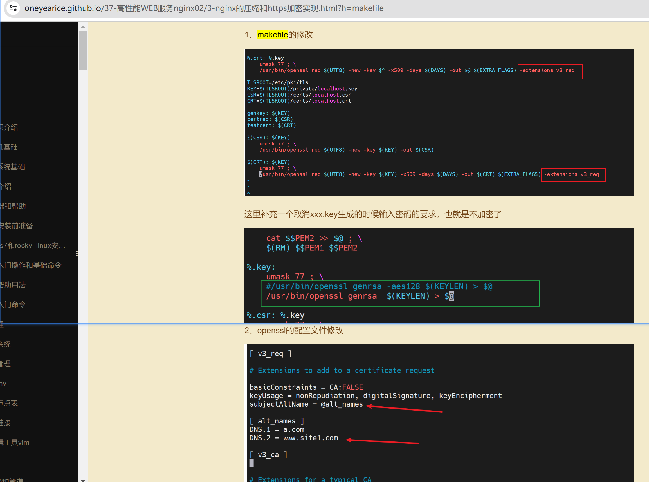Image resolution: width=649 pixels, height=482 pixels.
Task: Click the highlighted makefile word in heading
Action: click(x=272, y=35)
